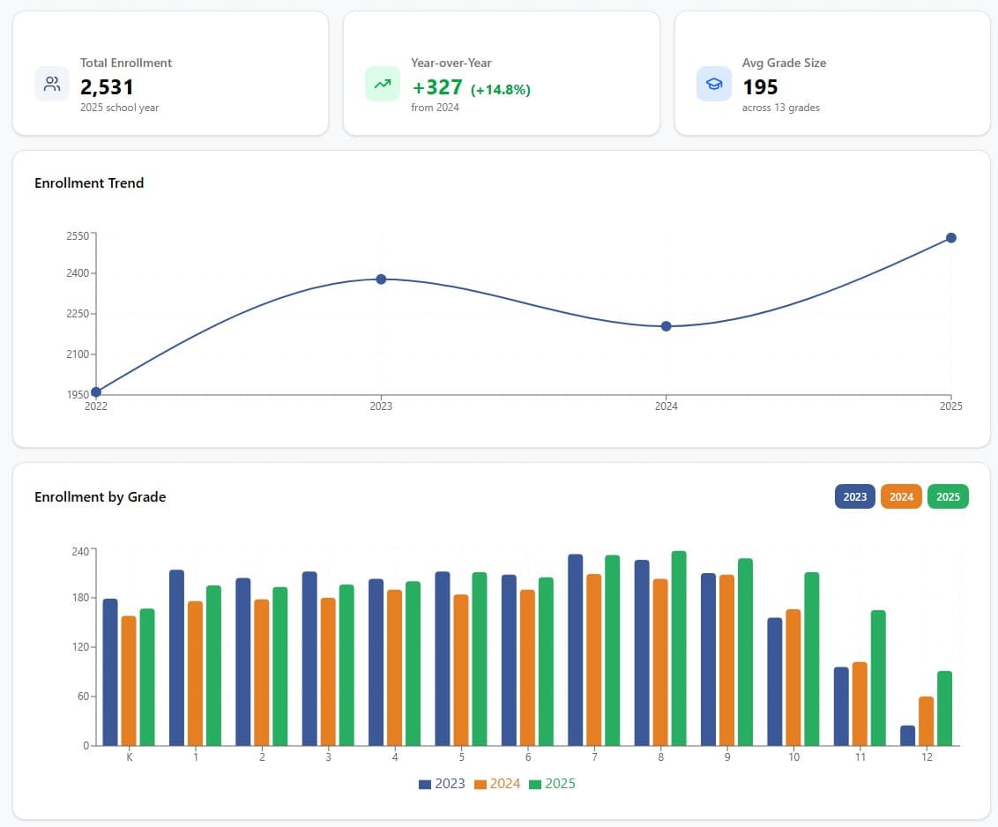Click the orange 2024 bar for grade 9

[726, 660]
